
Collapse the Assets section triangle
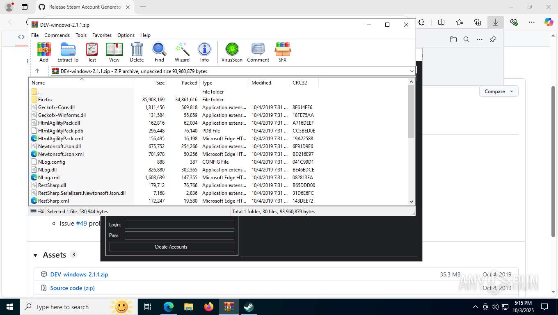pos(35,255)
